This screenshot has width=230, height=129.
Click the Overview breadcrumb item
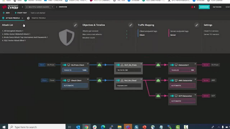click(x=63, y=7)
